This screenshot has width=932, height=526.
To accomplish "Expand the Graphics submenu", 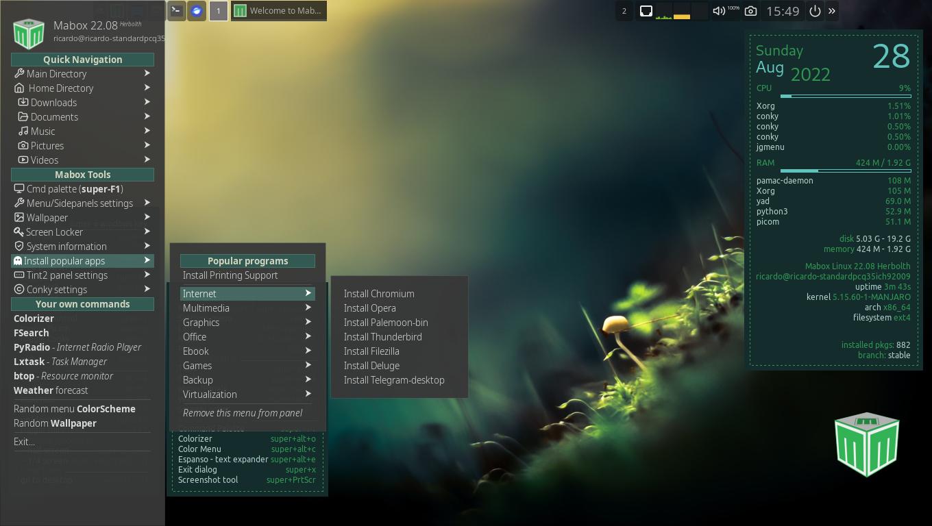I will pos(247,322).
